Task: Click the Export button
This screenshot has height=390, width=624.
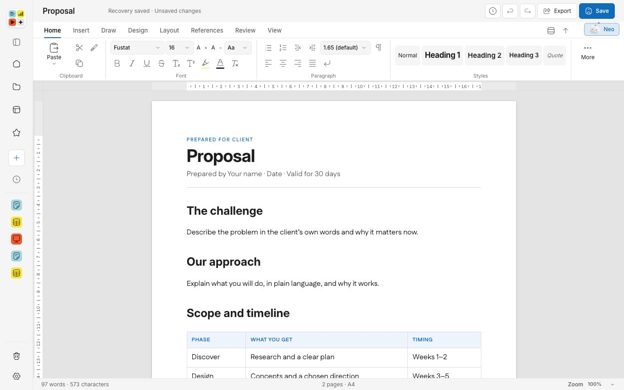Action: click(557, 11)
